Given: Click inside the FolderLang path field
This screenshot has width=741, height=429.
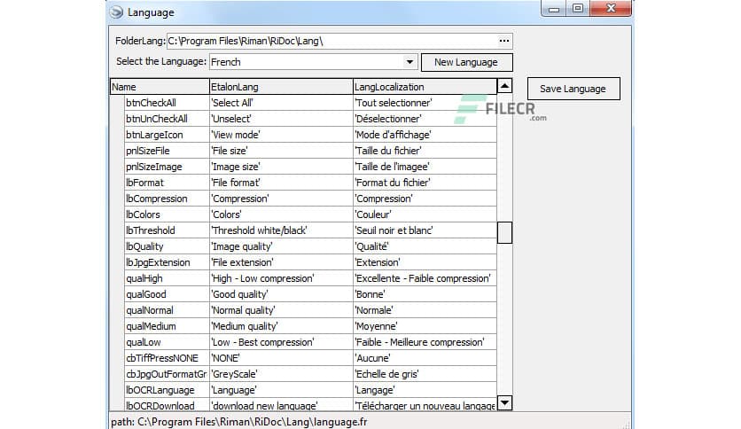Looking at the screenshot, I should point(328,41).
